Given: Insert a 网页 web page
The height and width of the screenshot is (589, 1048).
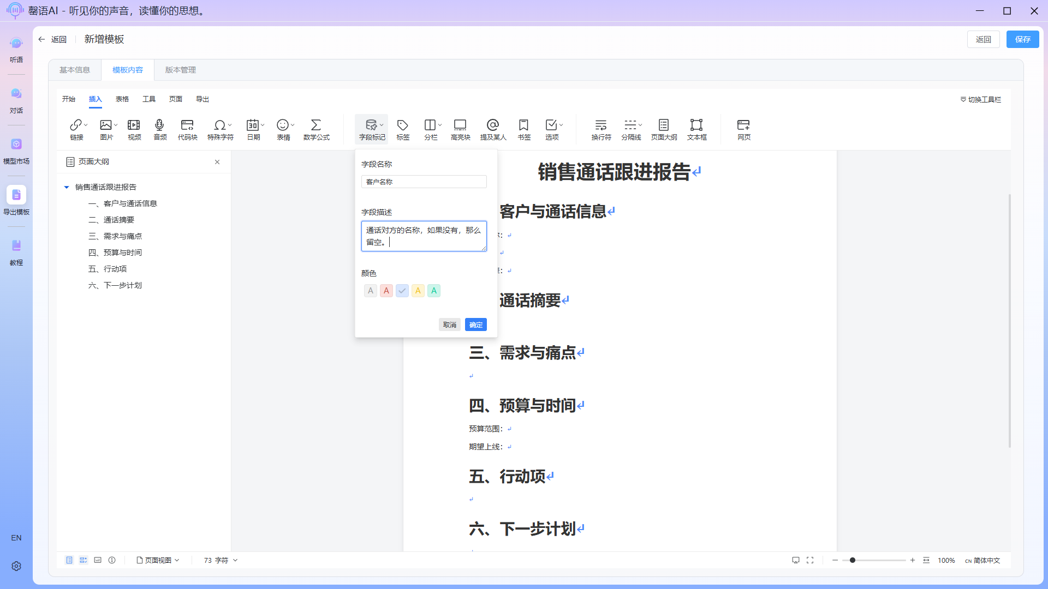Looking at the screenshot, I should click(x=743, y=130).
